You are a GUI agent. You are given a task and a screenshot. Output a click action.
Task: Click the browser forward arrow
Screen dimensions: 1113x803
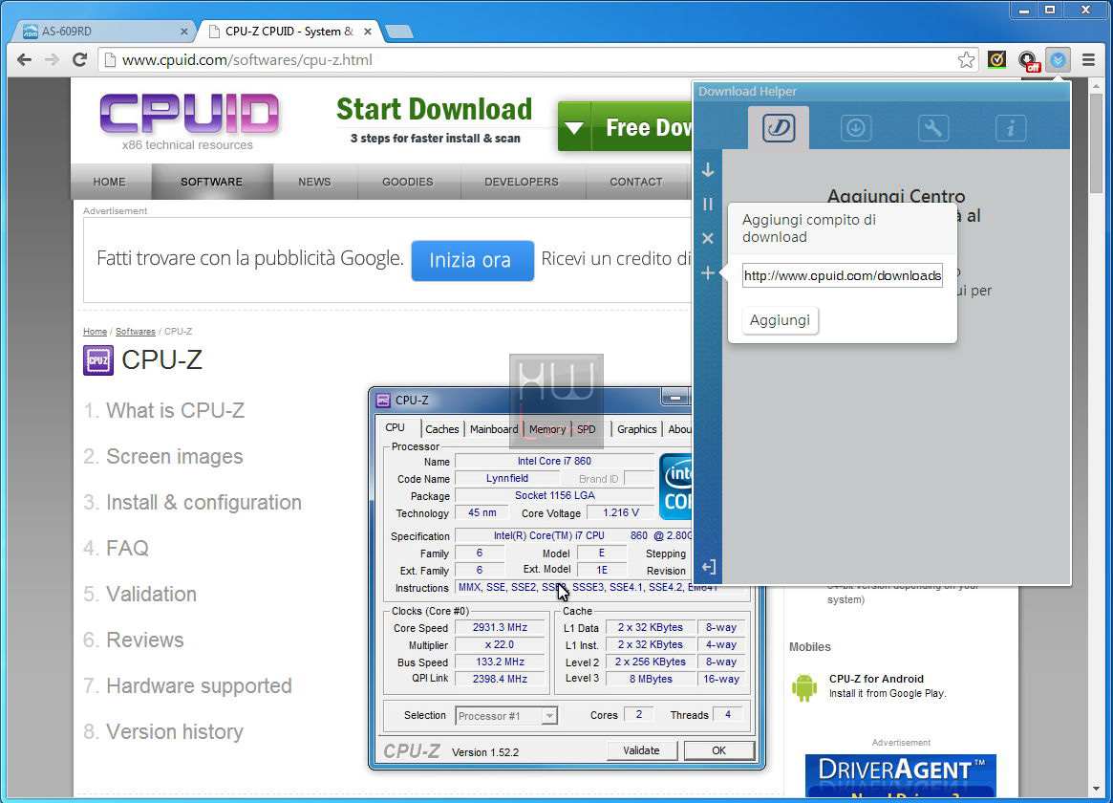click(x=52, y=59)
